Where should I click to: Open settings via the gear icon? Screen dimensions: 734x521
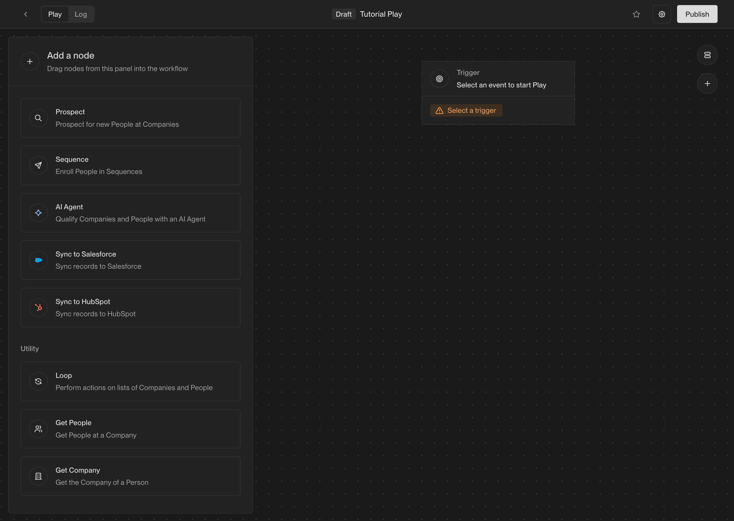pyautogui.click(x=662, y=14)
